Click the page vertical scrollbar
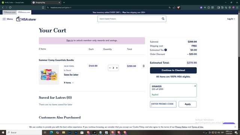 pos(239,35)
